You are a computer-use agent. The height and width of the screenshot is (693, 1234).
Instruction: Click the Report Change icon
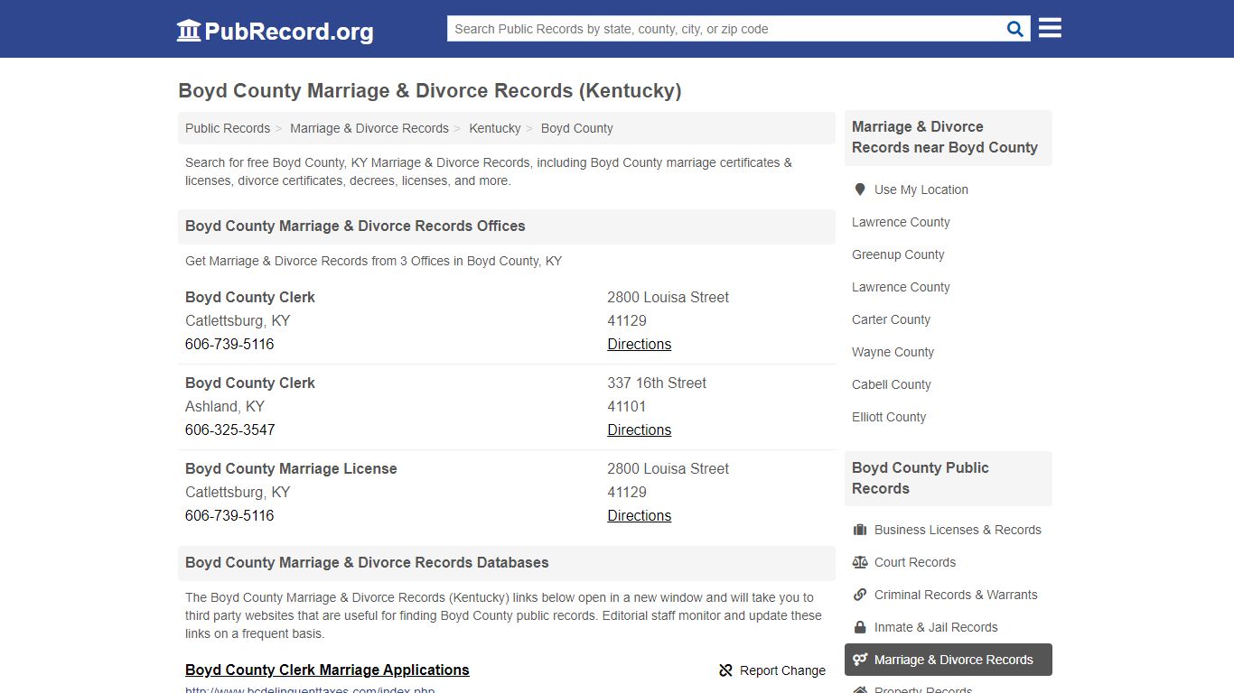(x=725, y=670)
